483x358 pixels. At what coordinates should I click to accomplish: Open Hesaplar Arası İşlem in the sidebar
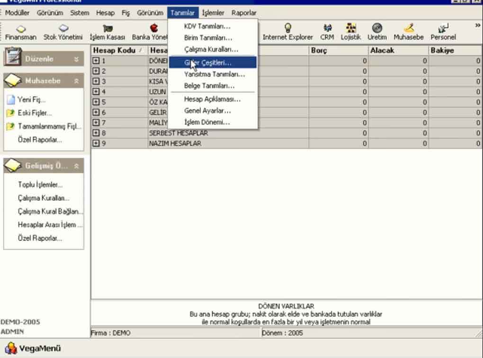point(50,225)
